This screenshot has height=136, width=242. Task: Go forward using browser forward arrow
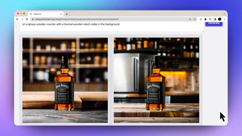point(22,19)
